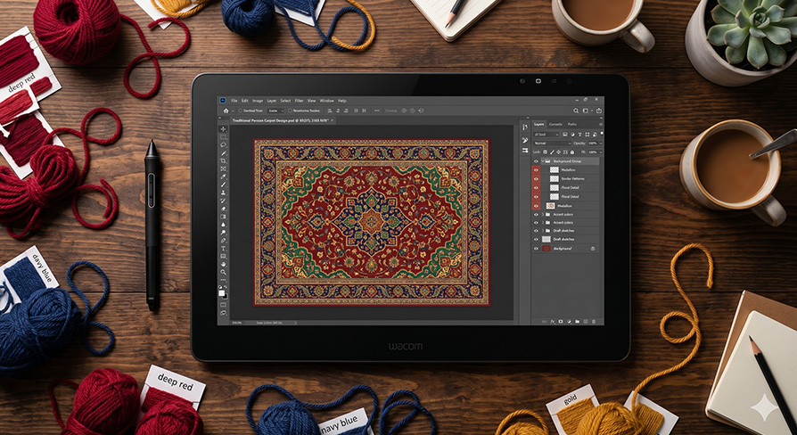
Task: Select the Clone Stamp tool
Action: pos(224,192)
